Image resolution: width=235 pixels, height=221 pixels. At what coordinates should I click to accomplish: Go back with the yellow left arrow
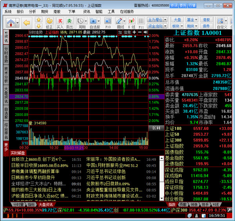pyautogui.click(x=27, y=23)
